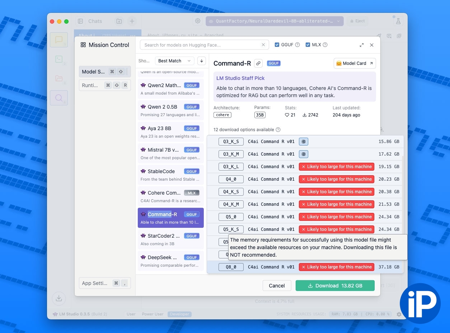Choose the Q4_K_M 21.53 GB download option
450x333 pixels.
305,204
